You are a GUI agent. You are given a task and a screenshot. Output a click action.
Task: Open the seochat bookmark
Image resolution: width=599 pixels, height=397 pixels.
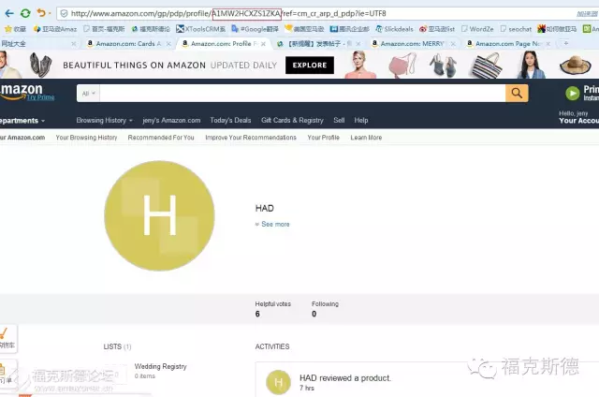tap(516, 29)
